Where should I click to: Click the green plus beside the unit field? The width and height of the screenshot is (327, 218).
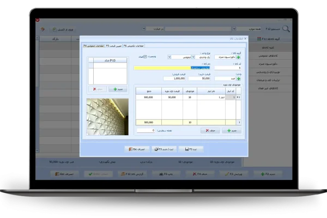pos(238,78)
